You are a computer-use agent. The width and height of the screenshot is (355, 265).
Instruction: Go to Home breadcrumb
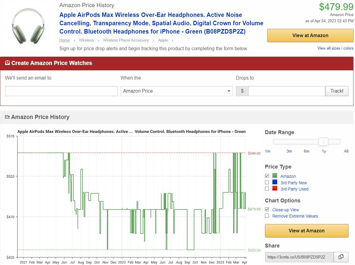(x=64, y=40)
